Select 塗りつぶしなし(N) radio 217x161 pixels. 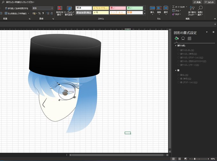click(178, 50)
